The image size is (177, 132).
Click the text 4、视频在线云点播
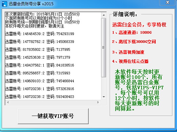(130, 61)
